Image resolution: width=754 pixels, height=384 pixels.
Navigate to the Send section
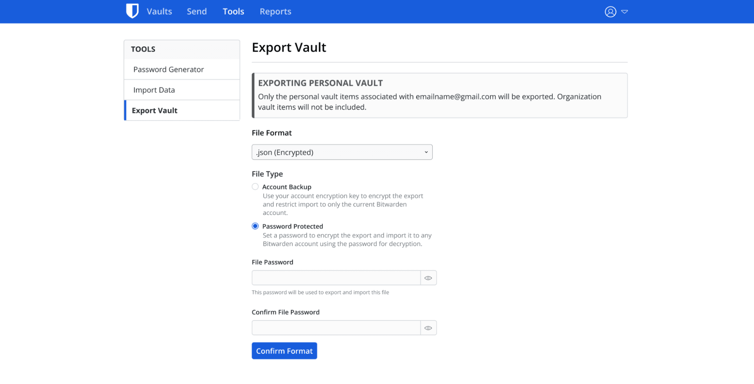(x=197, y=11)
